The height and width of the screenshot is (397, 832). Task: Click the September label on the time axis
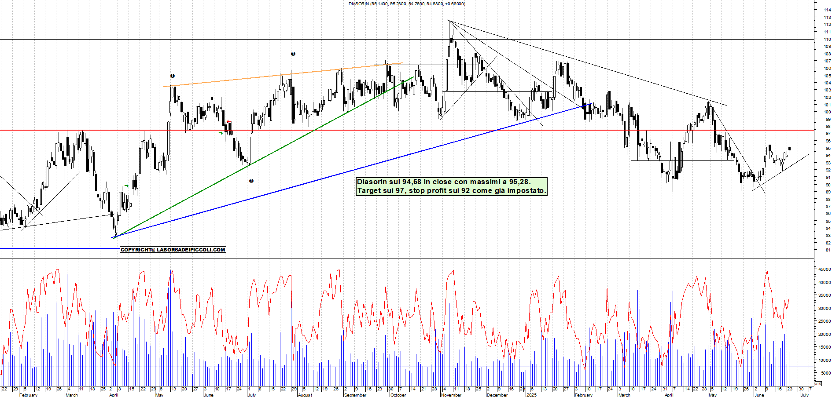pos(355,395)
